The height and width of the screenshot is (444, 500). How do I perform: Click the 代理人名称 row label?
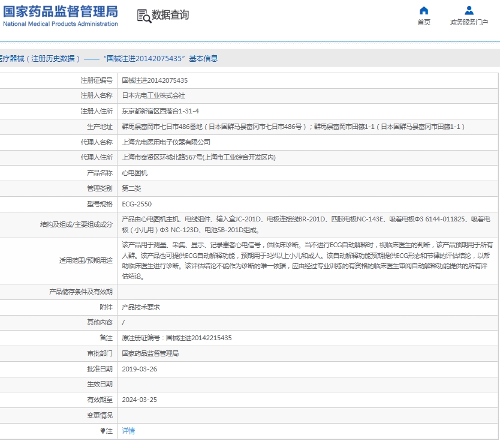pos(97,142)
